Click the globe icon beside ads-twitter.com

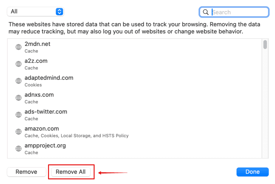point(18,115)
